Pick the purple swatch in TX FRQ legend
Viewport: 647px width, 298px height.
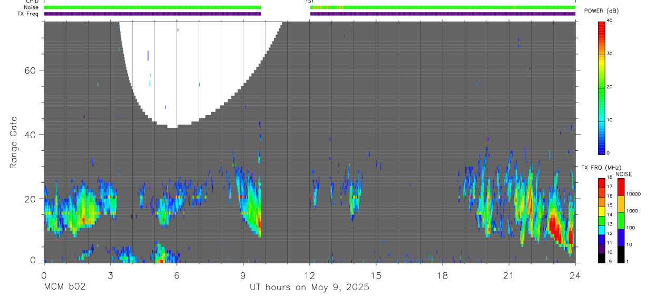(601, 249)
